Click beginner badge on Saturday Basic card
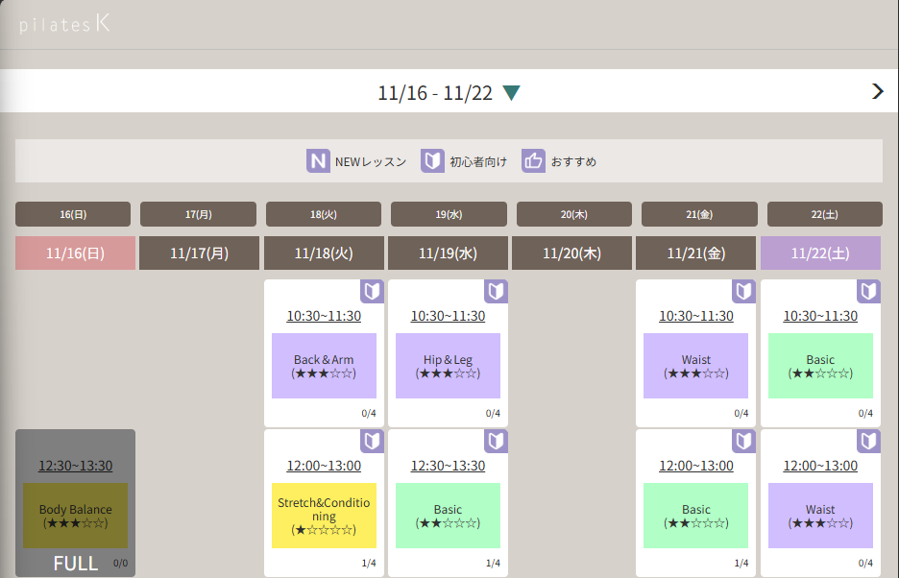Screen dimensions: 899x578 (868, 291)
